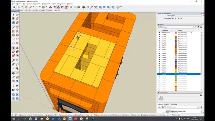Select the Move tool in the left tool palette
This screenshot has height=121, width=215.
point(13,48)
